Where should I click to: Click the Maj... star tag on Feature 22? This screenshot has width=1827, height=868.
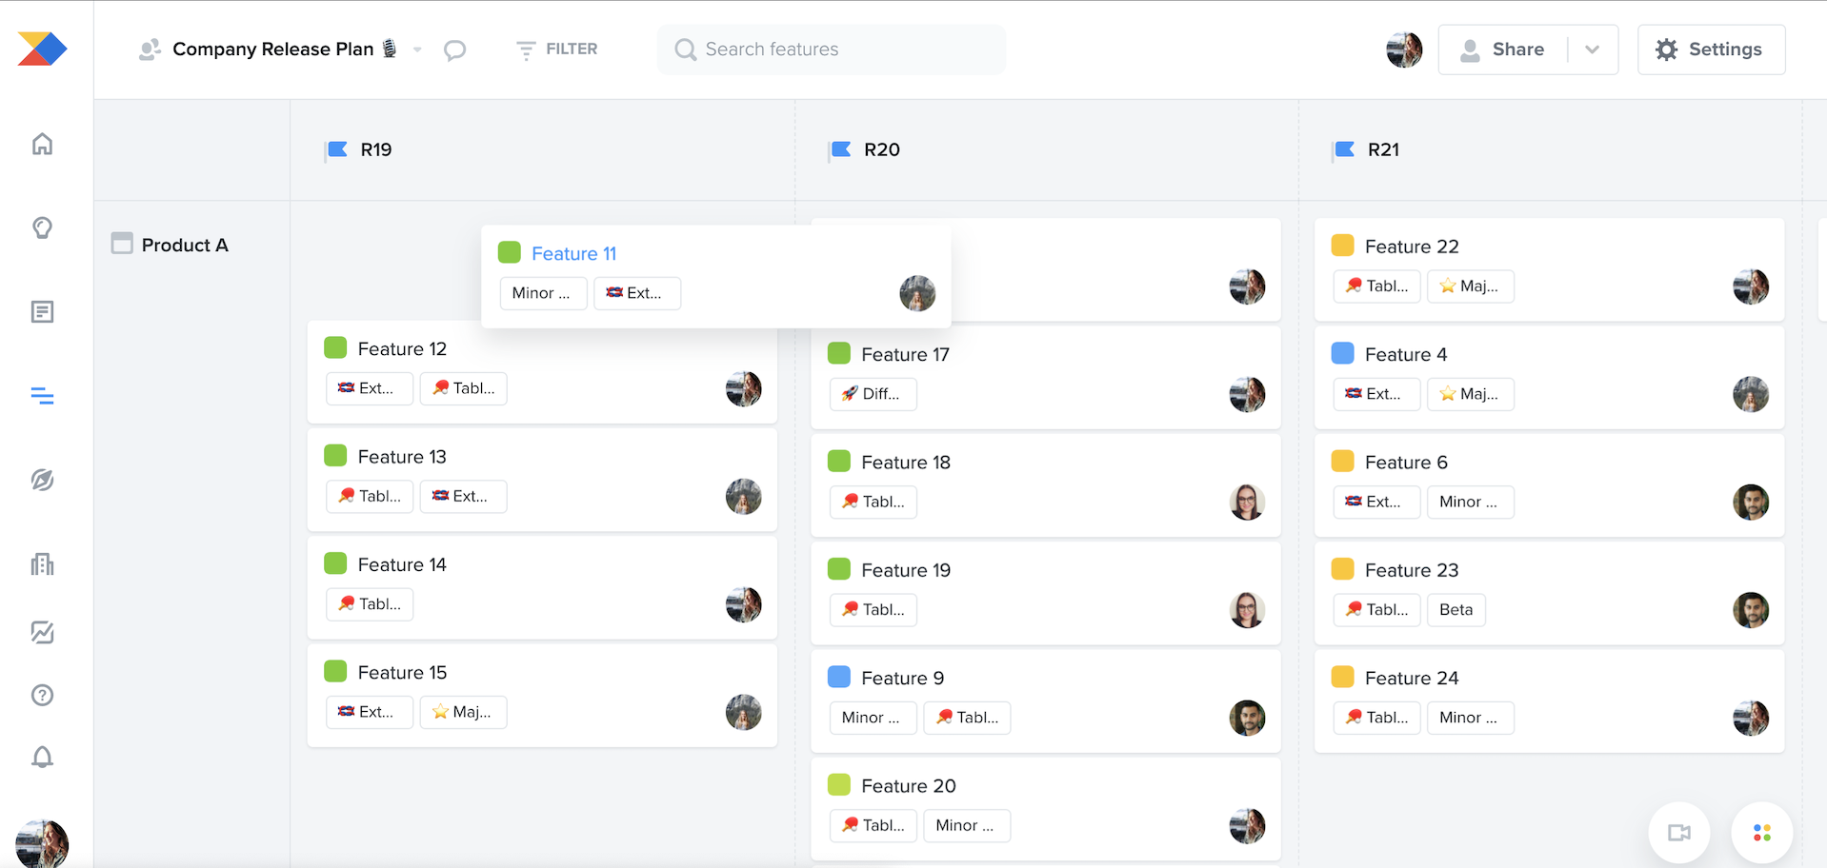pyautogui.click(x=1470, y=286)
